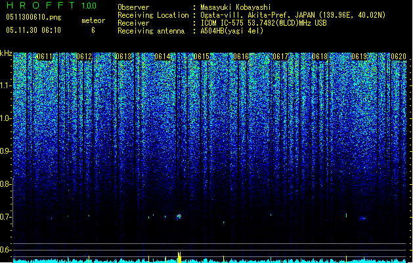Click the 0613 time marker

123,57
